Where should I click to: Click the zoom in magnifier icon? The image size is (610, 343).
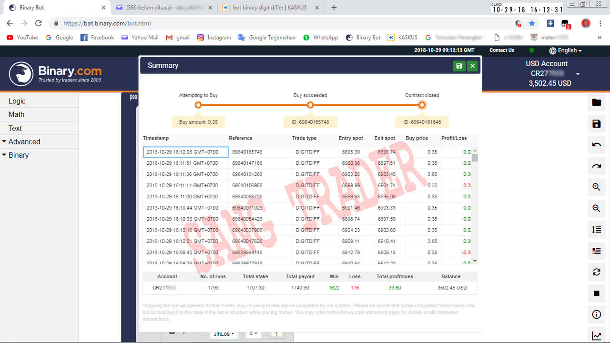(596, 187)
